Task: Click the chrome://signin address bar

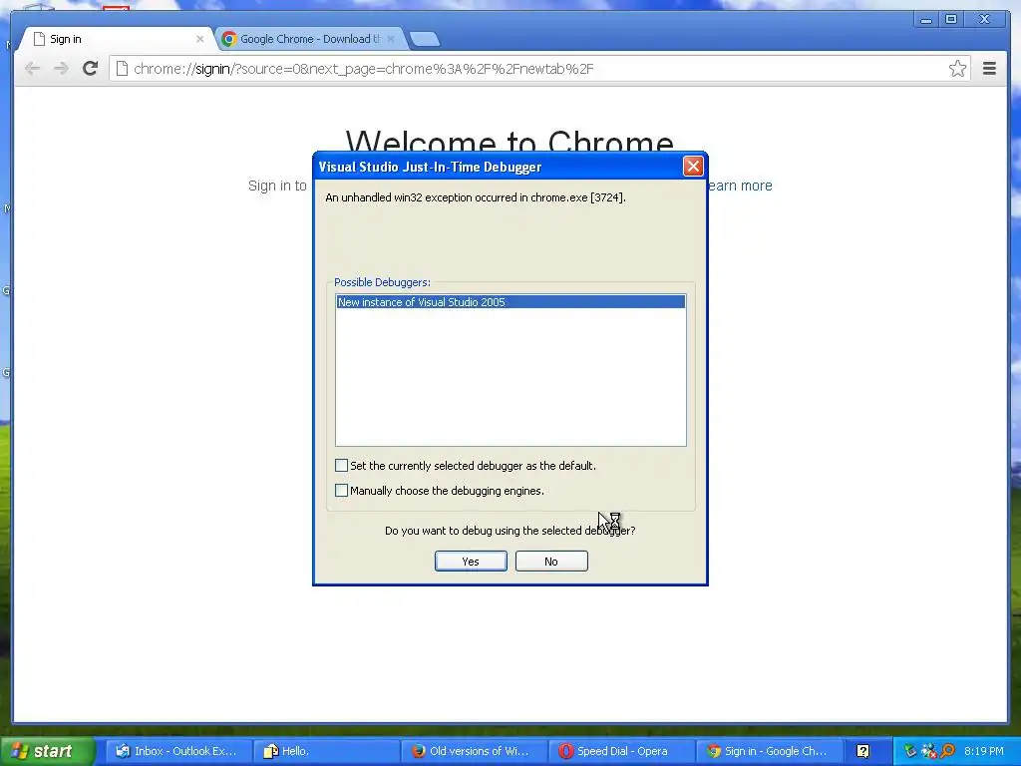Action: (539, 69)
